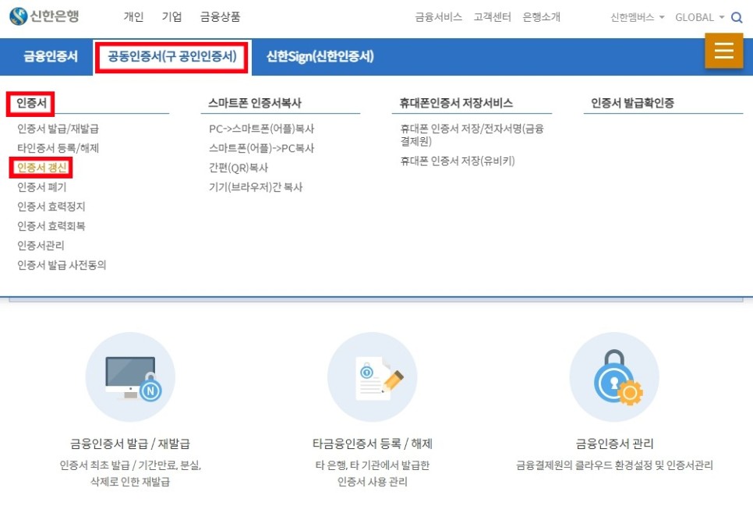Viewport: 753px width, 509px height.
Task: Open 인증서 효력회복 link
Action: tap(51, 226)
